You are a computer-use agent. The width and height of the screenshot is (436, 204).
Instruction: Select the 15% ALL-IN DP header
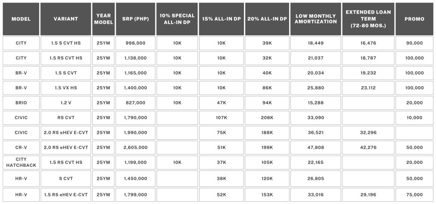(221, 19)
